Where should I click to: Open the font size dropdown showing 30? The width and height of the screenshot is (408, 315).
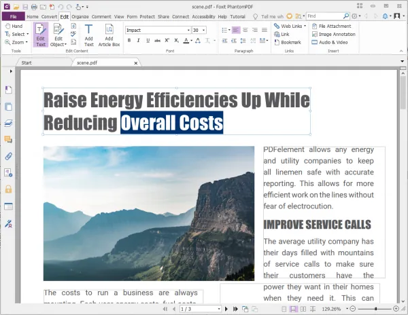(204, 31)
